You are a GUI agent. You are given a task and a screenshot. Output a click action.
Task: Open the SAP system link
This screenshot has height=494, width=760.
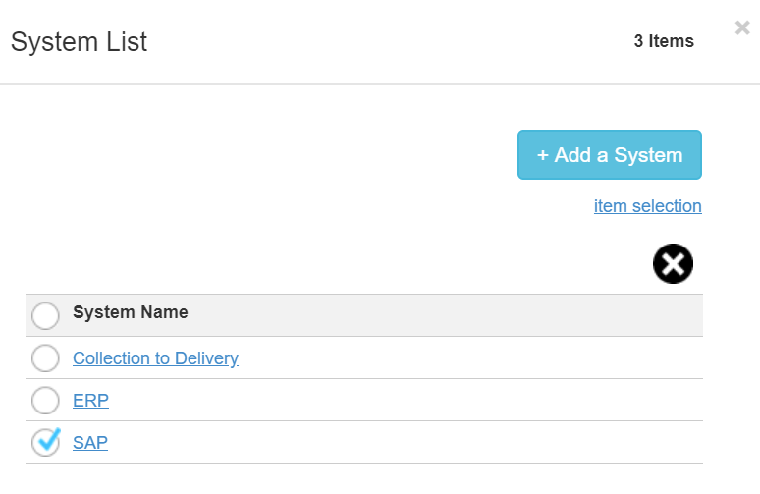coord(90,443)
